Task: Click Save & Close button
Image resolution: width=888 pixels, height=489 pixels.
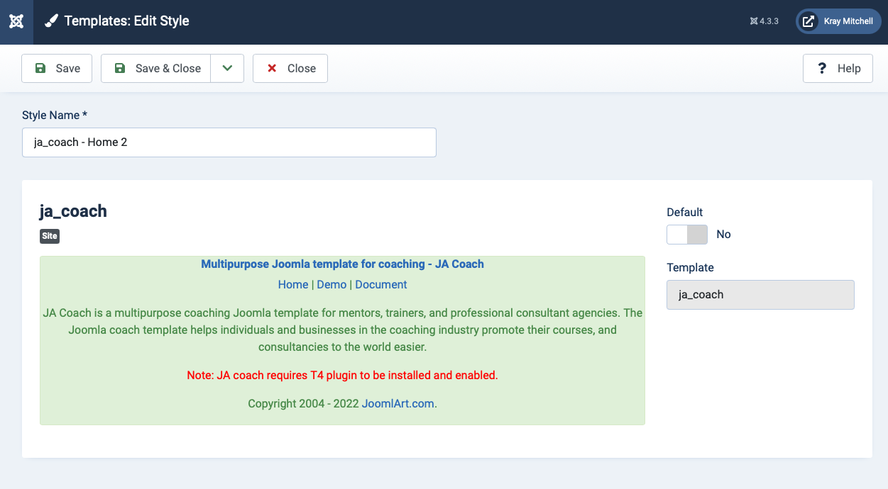Action: click(156, 68)
